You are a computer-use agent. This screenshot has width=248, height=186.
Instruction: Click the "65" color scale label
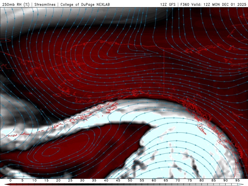166,180
